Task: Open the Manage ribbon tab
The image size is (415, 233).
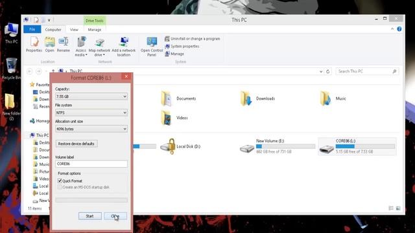Action: (95, 30)
